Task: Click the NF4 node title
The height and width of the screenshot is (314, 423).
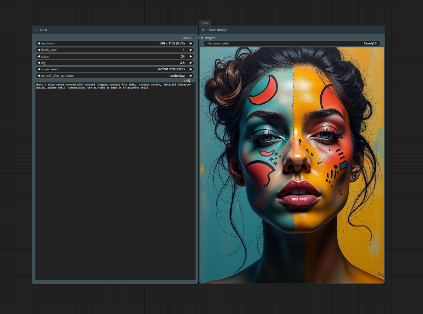Action: click(x=43, y=30)
